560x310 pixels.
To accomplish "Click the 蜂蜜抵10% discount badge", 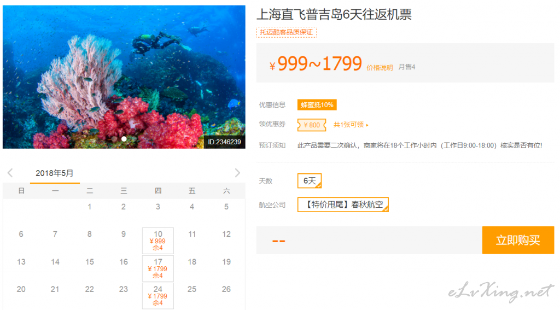I will (x=317, y=104).
